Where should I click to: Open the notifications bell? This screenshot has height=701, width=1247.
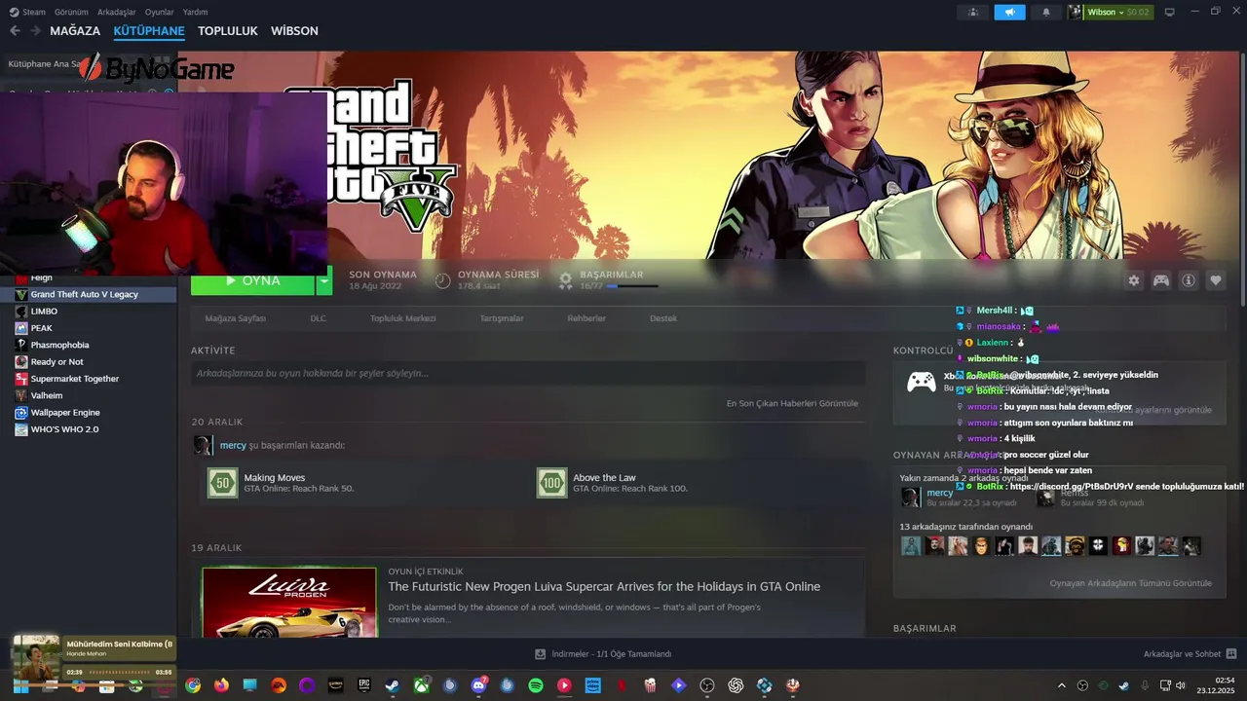[x=1046, y=12]
